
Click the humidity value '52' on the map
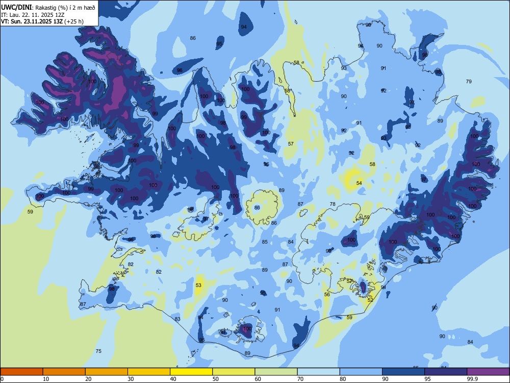click(370, 300)
